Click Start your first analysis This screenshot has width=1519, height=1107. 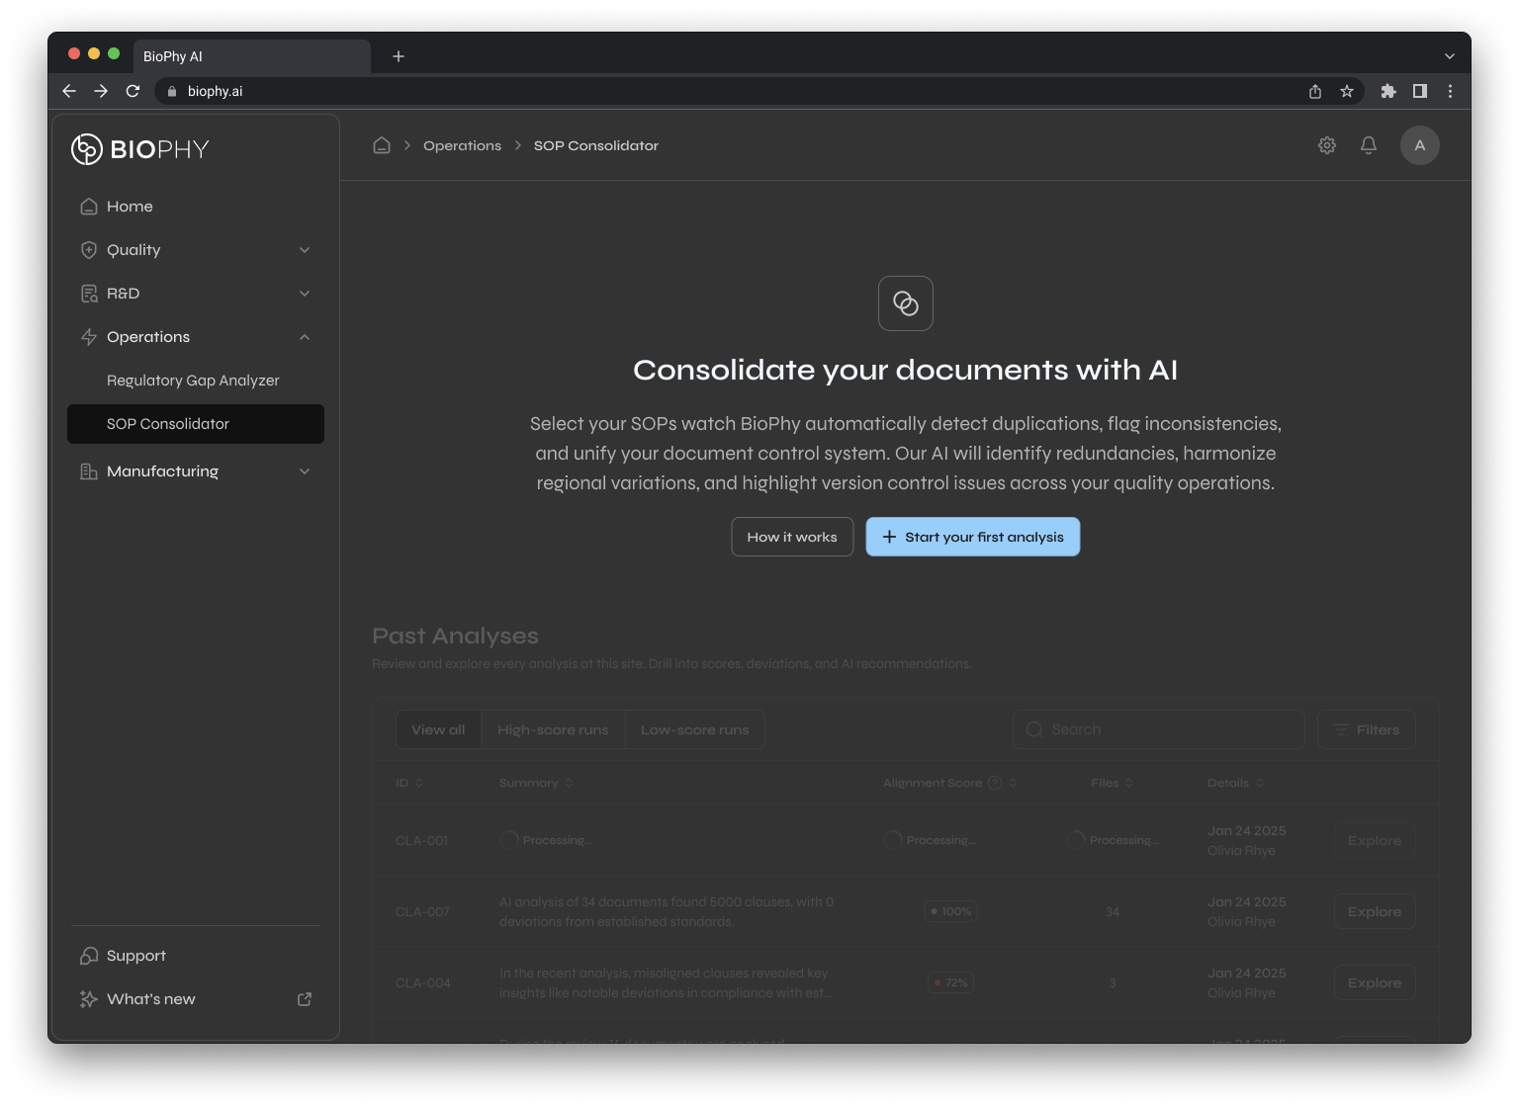point(972,537)
